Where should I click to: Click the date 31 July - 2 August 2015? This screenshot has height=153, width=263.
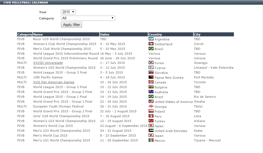click(x=118, y=111)
